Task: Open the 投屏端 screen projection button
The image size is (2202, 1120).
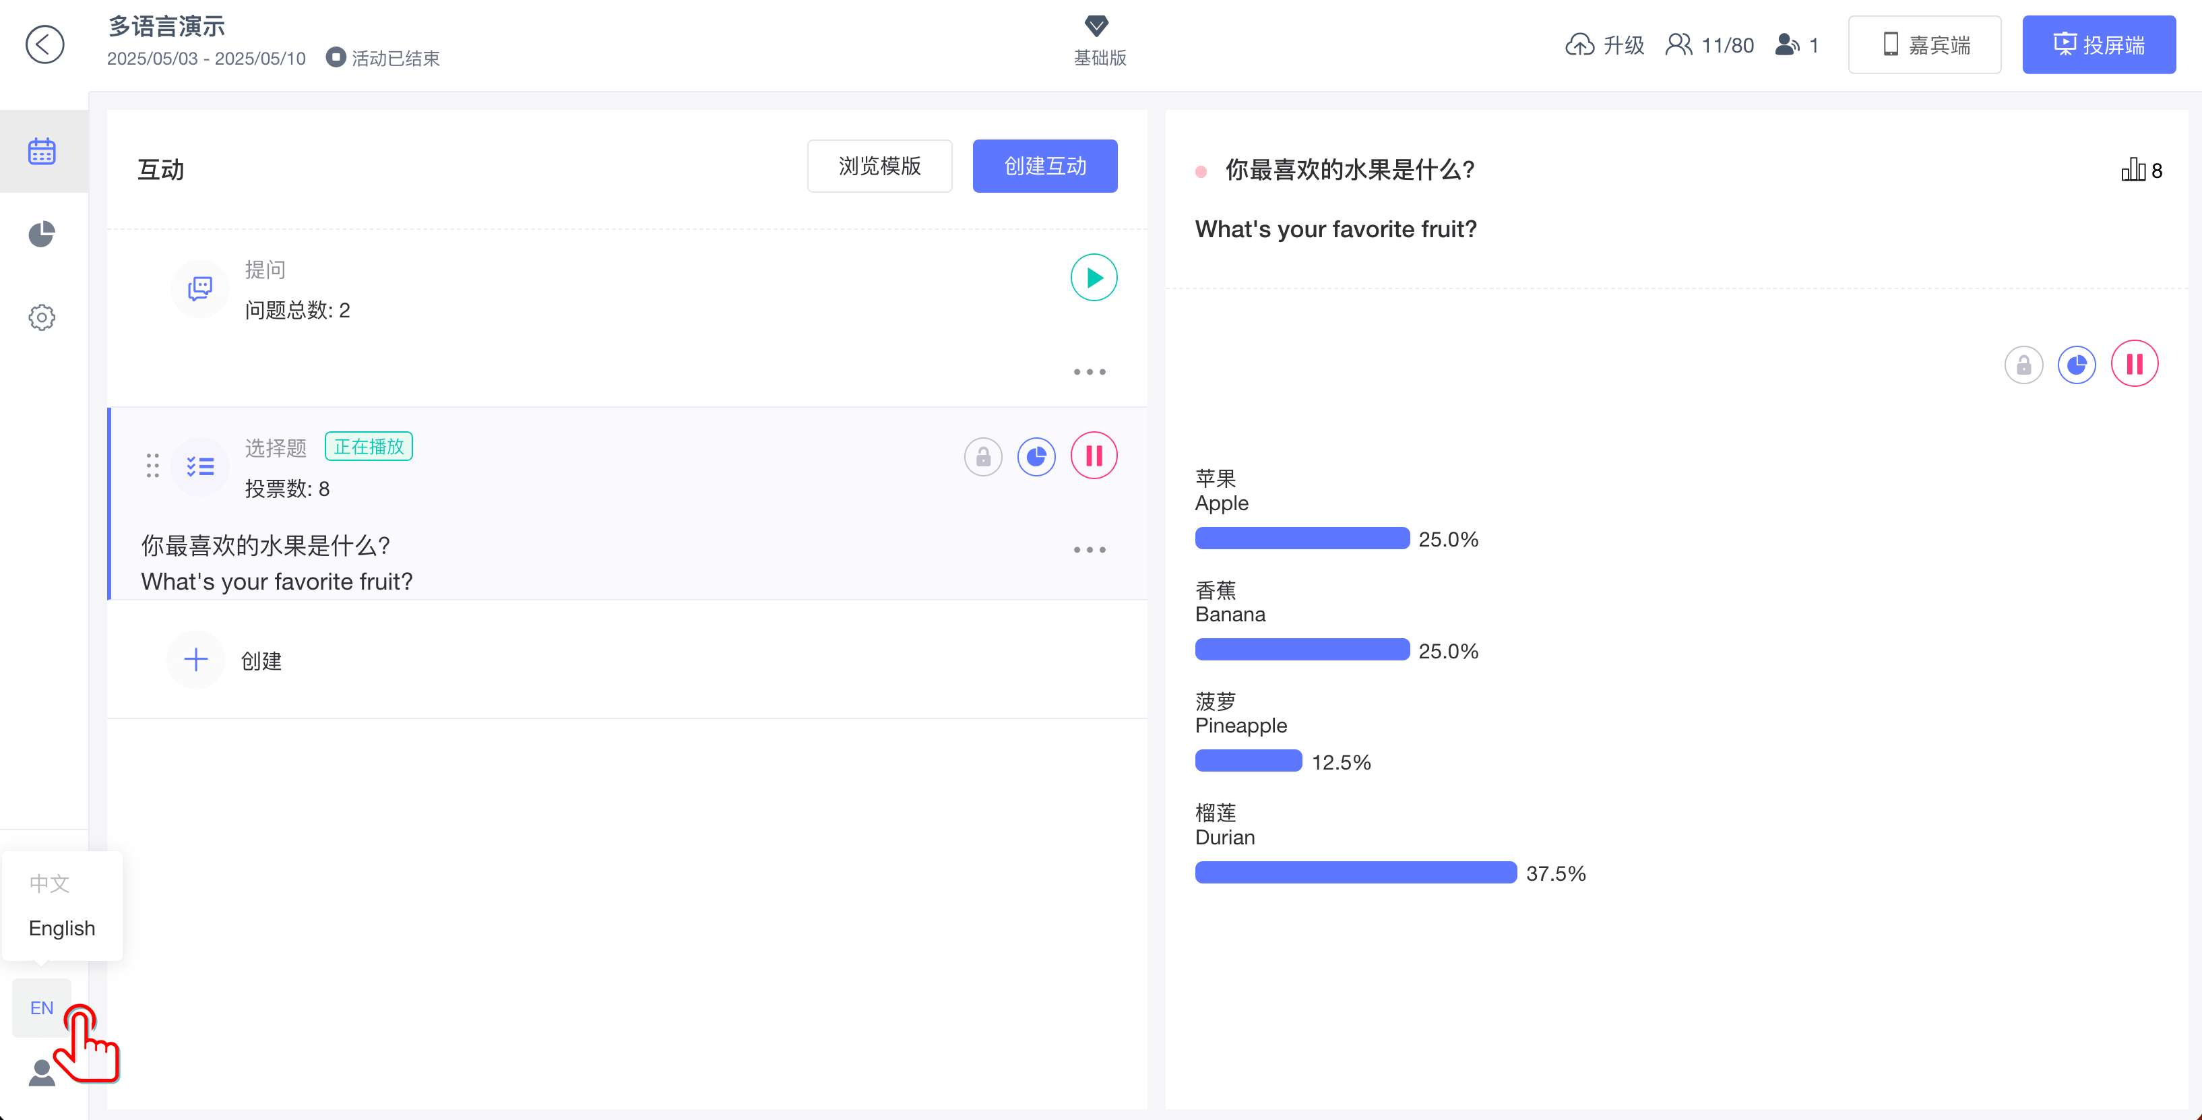Action: [x=2098, y=44]
